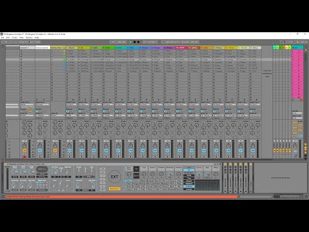Click the device's Mid knob
309x232 pixels.
pyautogui.click(x=23, y=171)
